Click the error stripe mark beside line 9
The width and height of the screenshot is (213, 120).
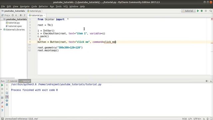(x=212, y=43)
